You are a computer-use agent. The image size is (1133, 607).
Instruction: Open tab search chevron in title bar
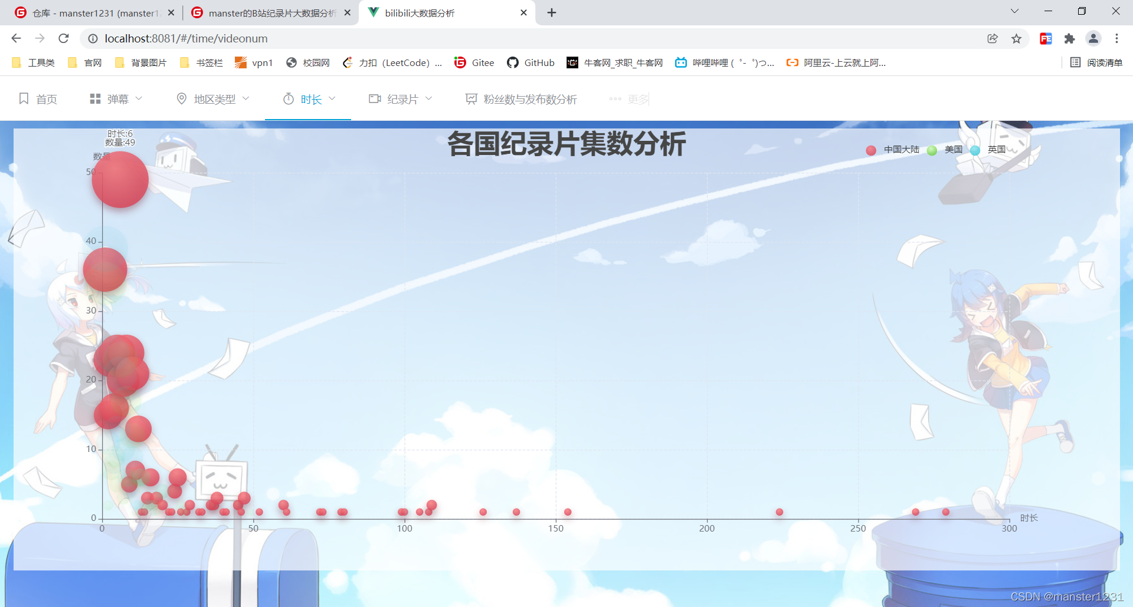[x=1014, y=11]
